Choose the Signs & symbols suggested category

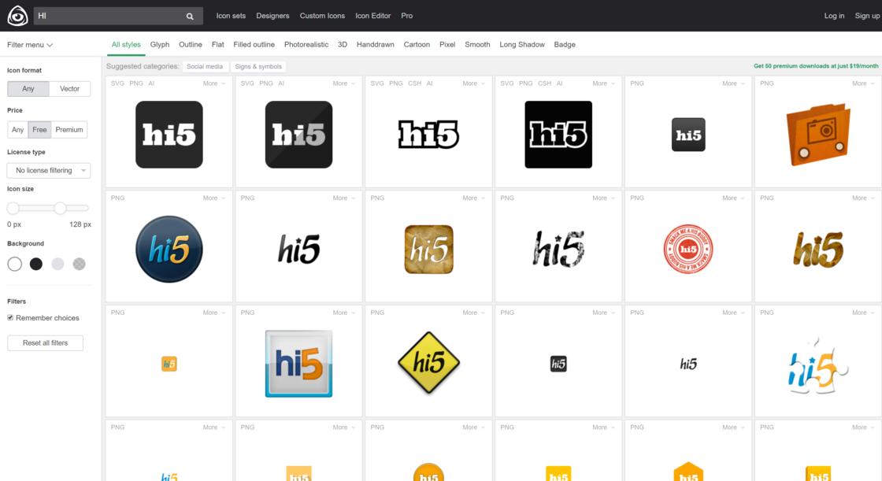click(x=258, y=66)
